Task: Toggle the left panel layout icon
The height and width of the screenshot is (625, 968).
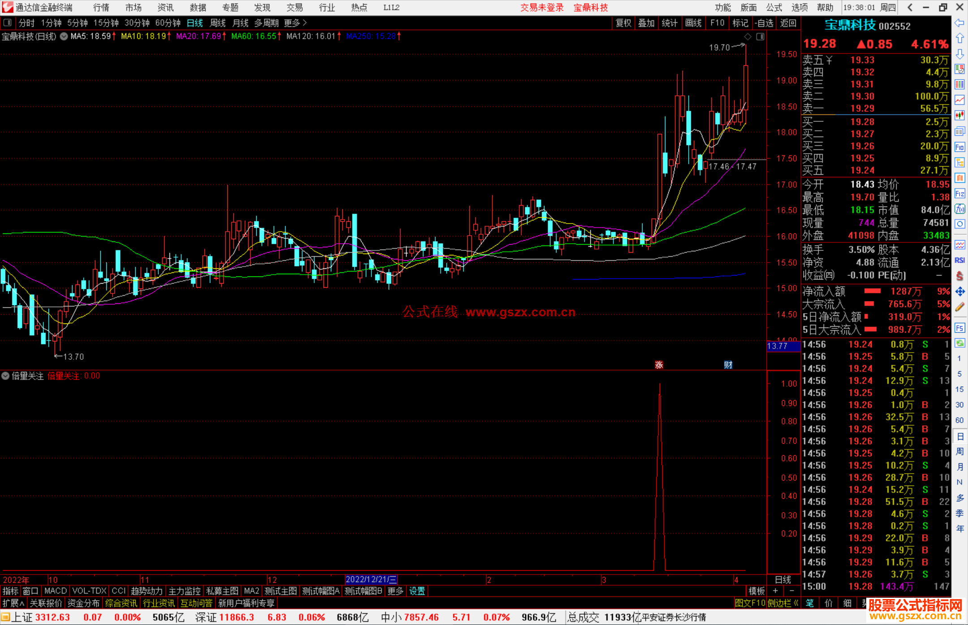Action: point(8,23)
